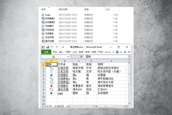Click the Name Box showing A1
172x115 pixels.
[x=54, y=57]
